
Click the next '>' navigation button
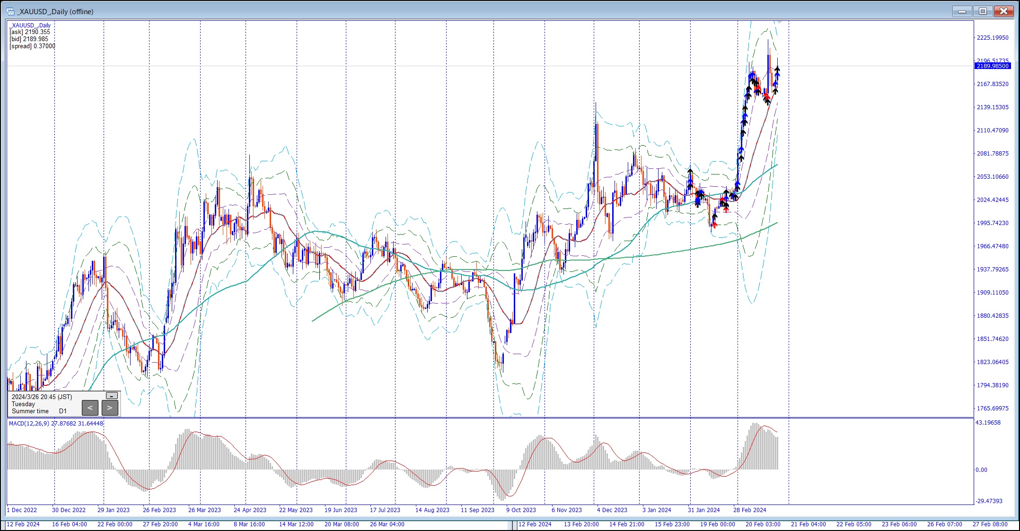point(110,408)
